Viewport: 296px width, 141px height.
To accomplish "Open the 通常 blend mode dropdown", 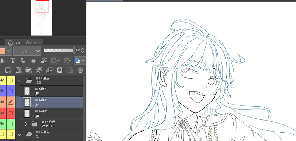I will (27, 51).
